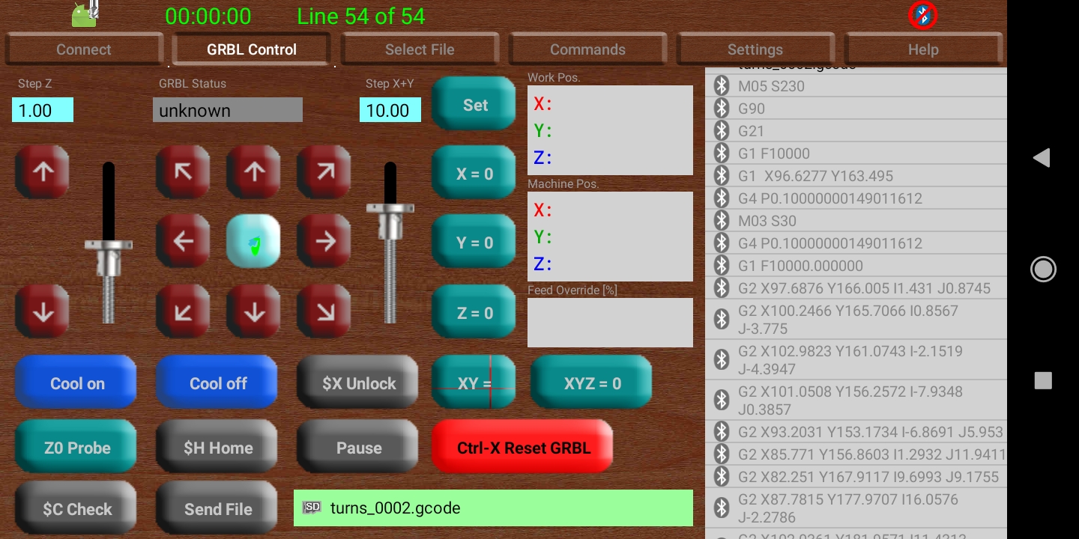
Task: Tap GRBL Status field showing unknown
Action: pos(228,110)
